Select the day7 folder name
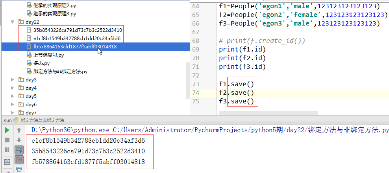The height and width of the screenshot is (173, 389). [31, 112]
